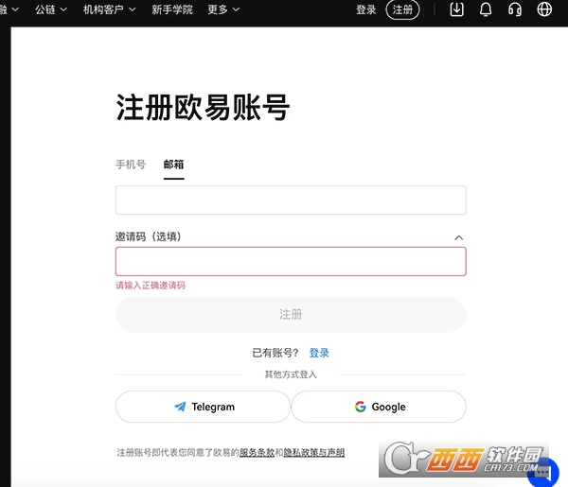
Task: Focus the email address input field
Action: pyautogui.click(x=291, y=200)
